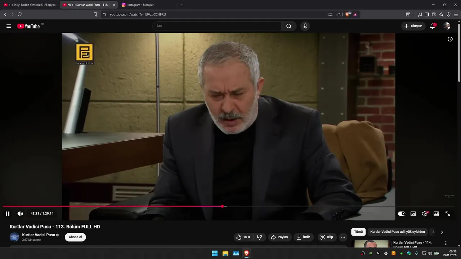Open the Brave Wallet icon
The height and width of the screenshot is (259, 461).
(x=434, y=14)
